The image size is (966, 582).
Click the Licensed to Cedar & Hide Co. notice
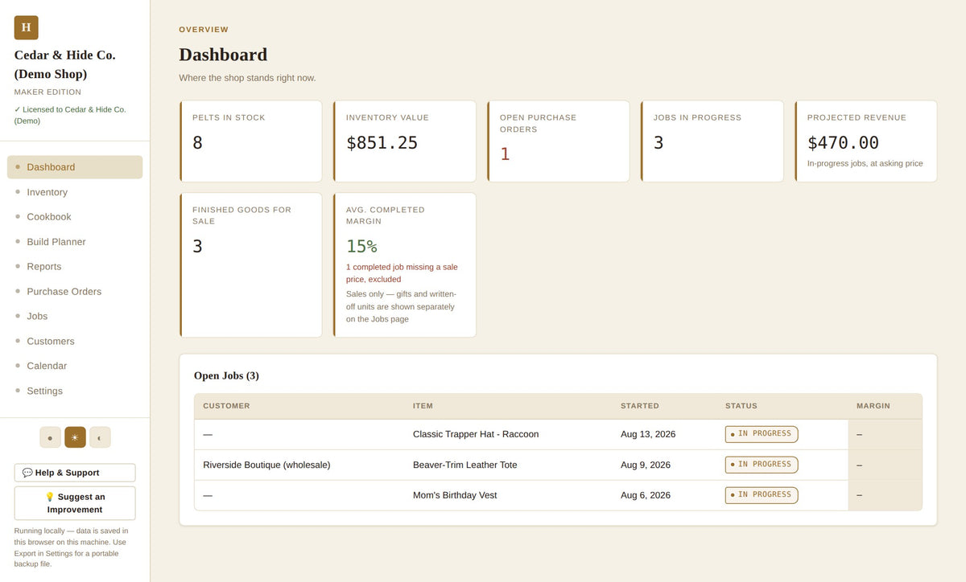(x=70, y=115)
